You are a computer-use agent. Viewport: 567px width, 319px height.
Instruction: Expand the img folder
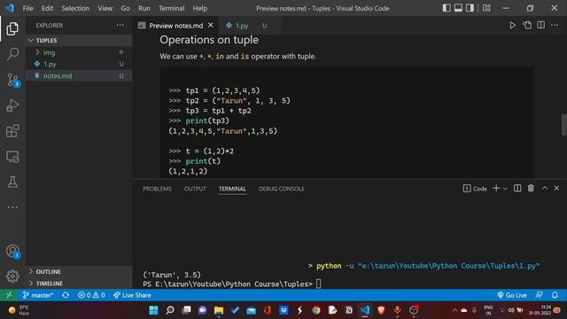[x=79, y=52]
